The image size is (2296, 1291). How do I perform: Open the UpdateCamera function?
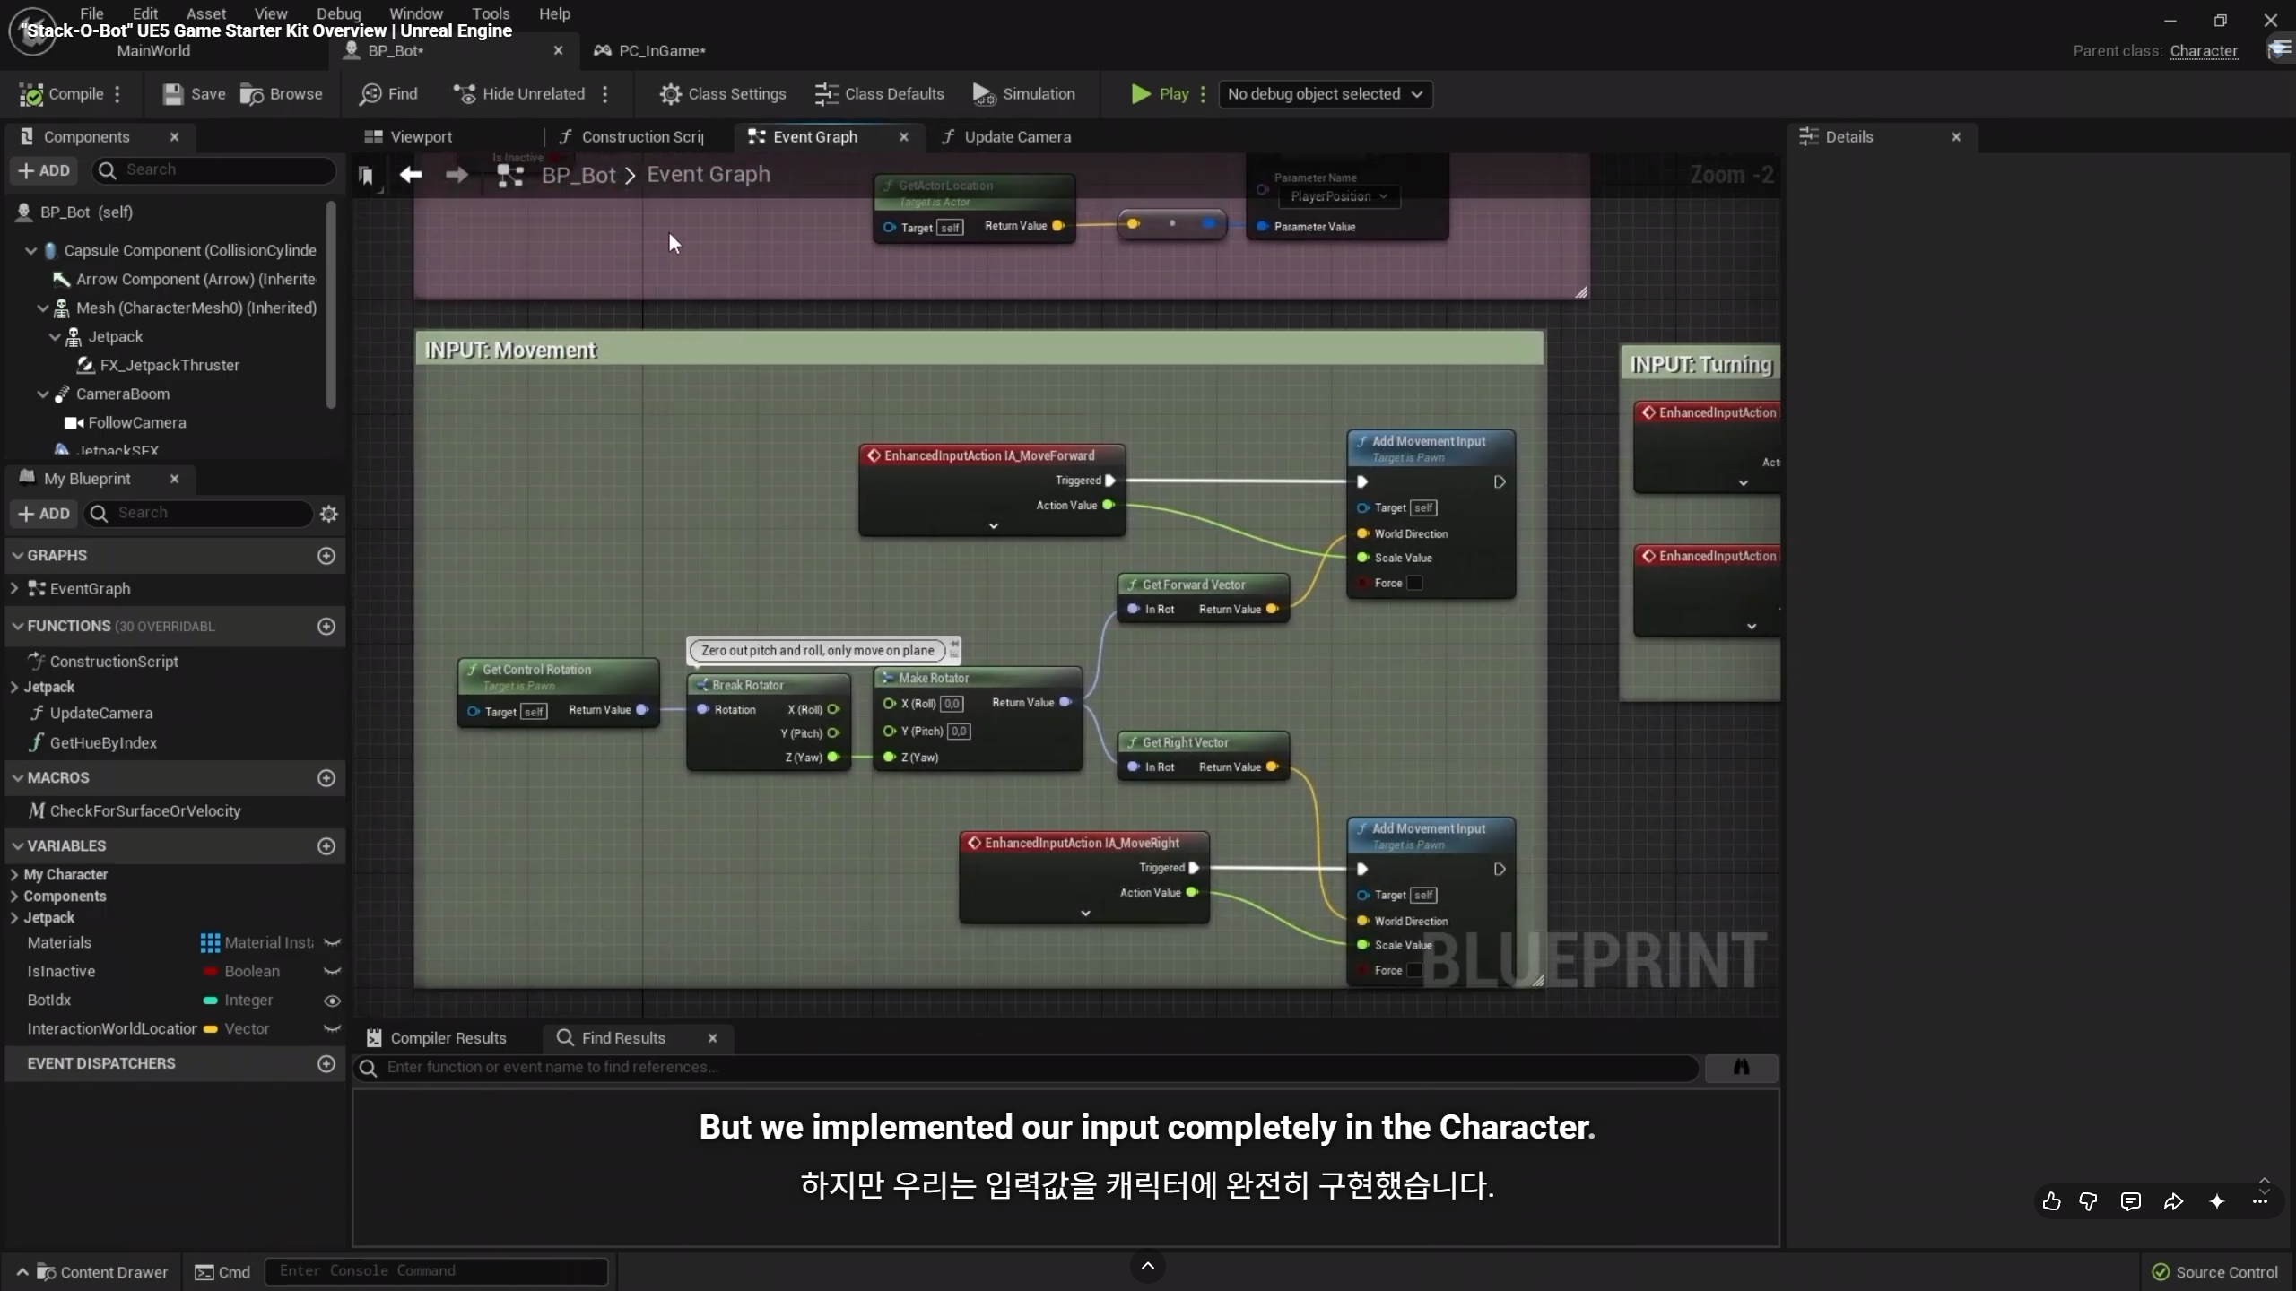tap(100, 714)
